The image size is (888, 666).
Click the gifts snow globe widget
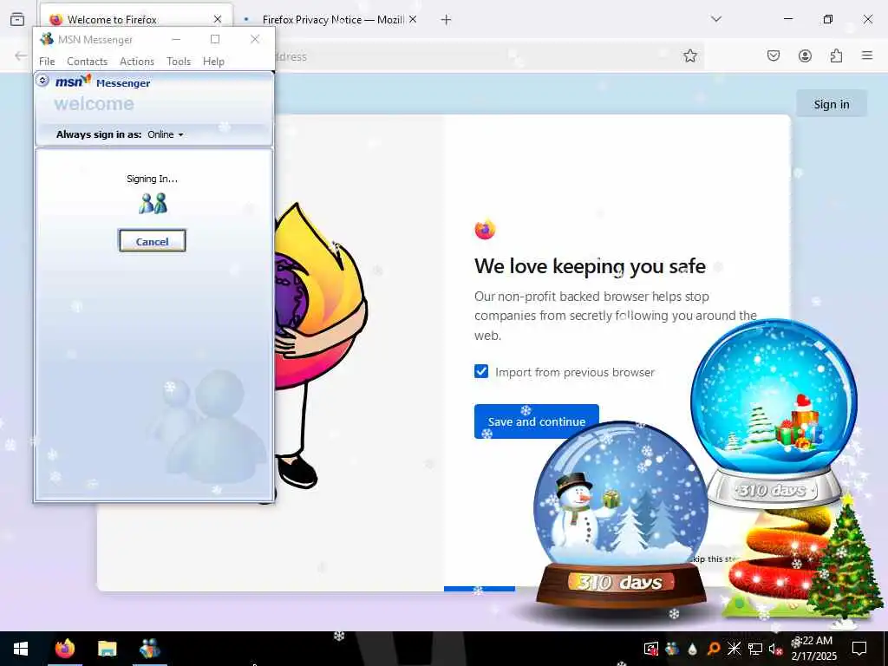(x=774, y=414)
